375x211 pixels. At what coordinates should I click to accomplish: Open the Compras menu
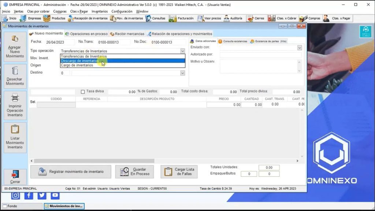click(x=60, y=11)
